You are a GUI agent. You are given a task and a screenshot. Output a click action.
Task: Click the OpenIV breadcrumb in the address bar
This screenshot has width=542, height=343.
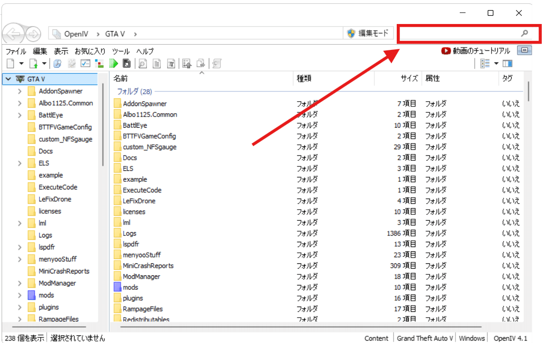[76, 34]
